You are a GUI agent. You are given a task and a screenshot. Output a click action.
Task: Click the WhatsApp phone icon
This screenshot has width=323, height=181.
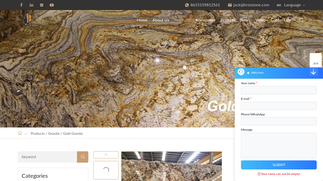point(187,5)
